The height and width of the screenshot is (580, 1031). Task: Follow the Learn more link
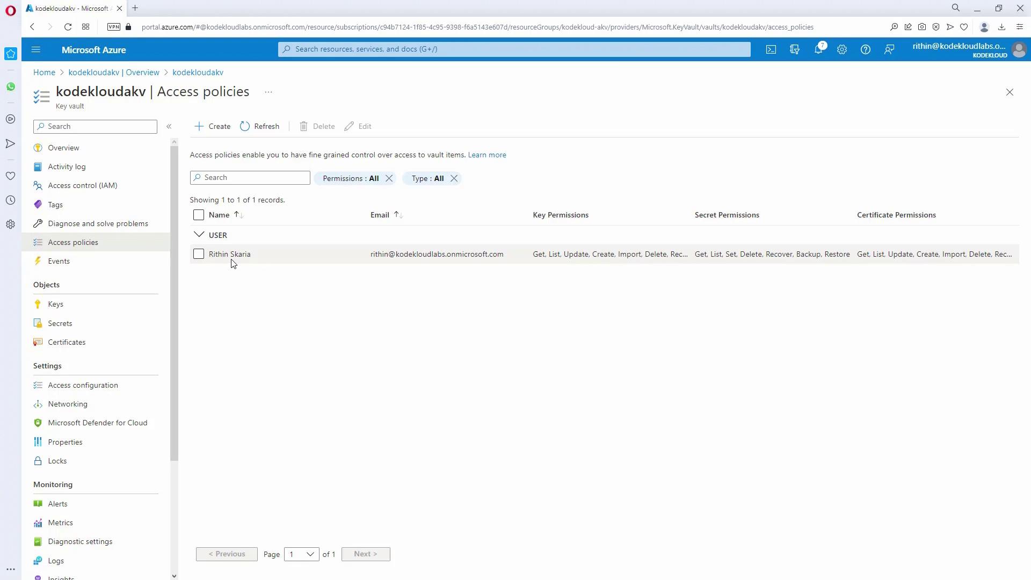487,155
